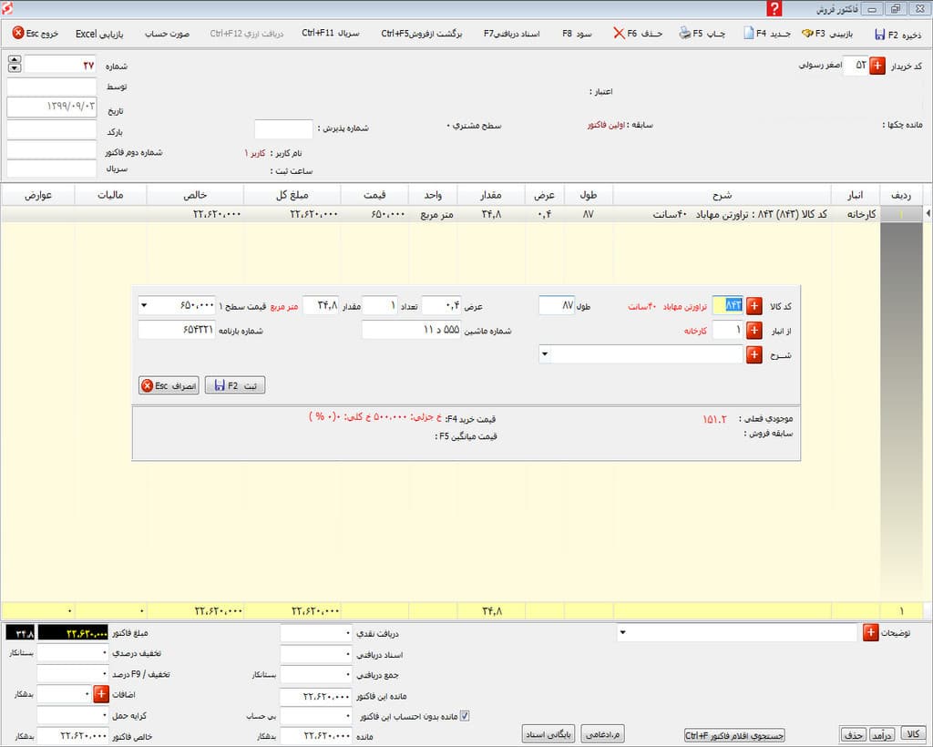
Task: Click the کد کالا input field
Action: [727, 306]
